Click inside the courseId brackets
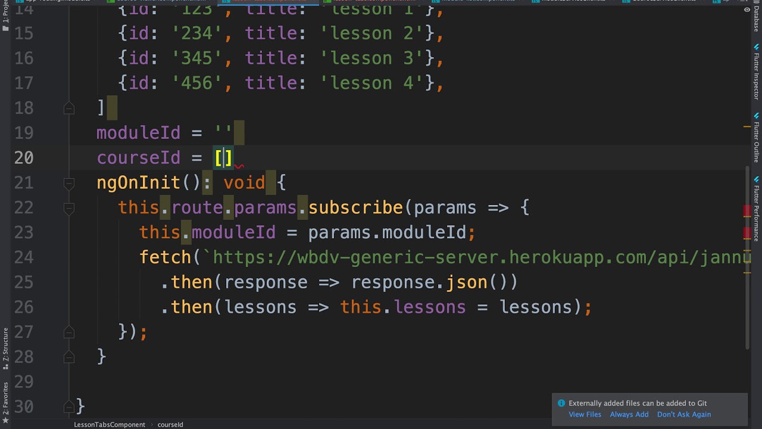Viewport: 762px width, 429px height. pyautogui.click(x=223, y=158)
